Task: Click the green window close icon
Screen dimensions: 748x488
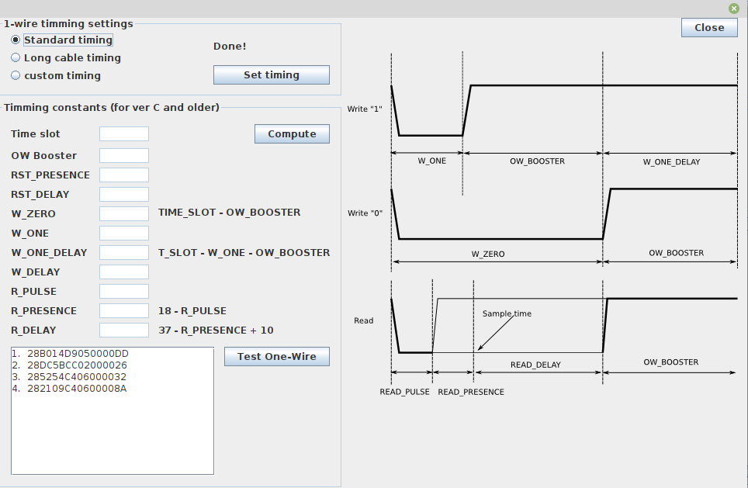Action: click(x=734, y=9)
